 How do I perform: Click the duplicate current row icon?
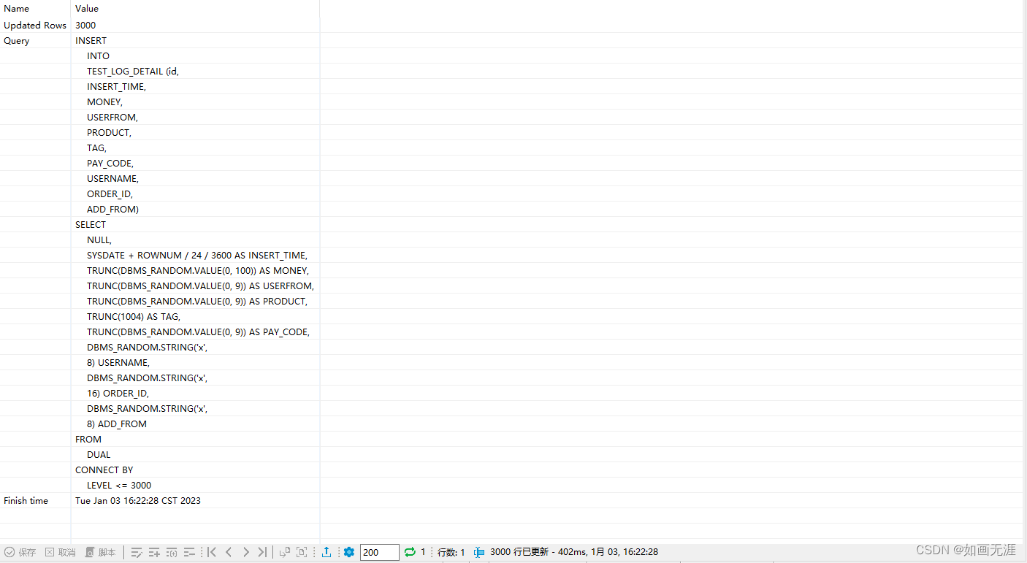pos(172,552)
